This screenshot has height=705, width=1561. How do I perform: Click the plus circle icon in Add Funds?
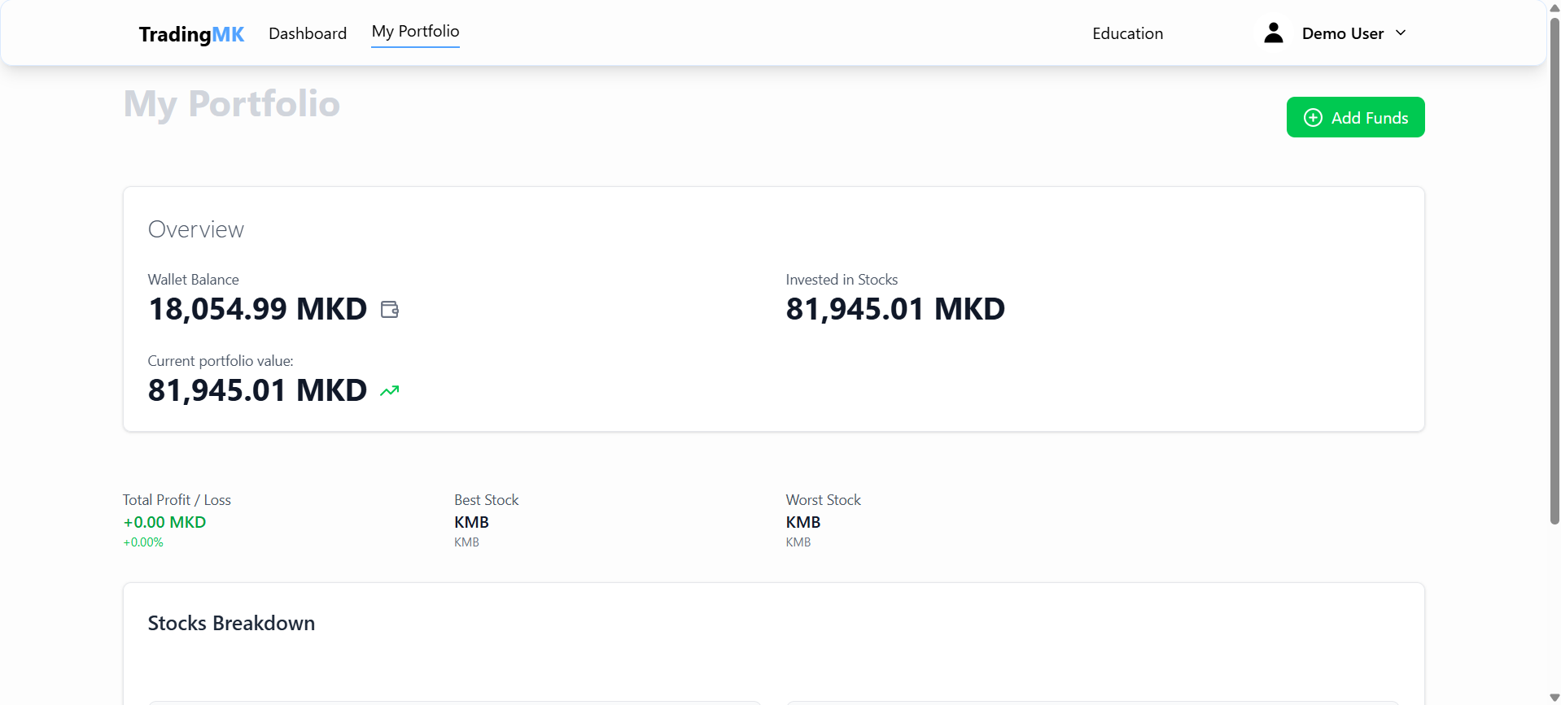(x=1313, y=118)
